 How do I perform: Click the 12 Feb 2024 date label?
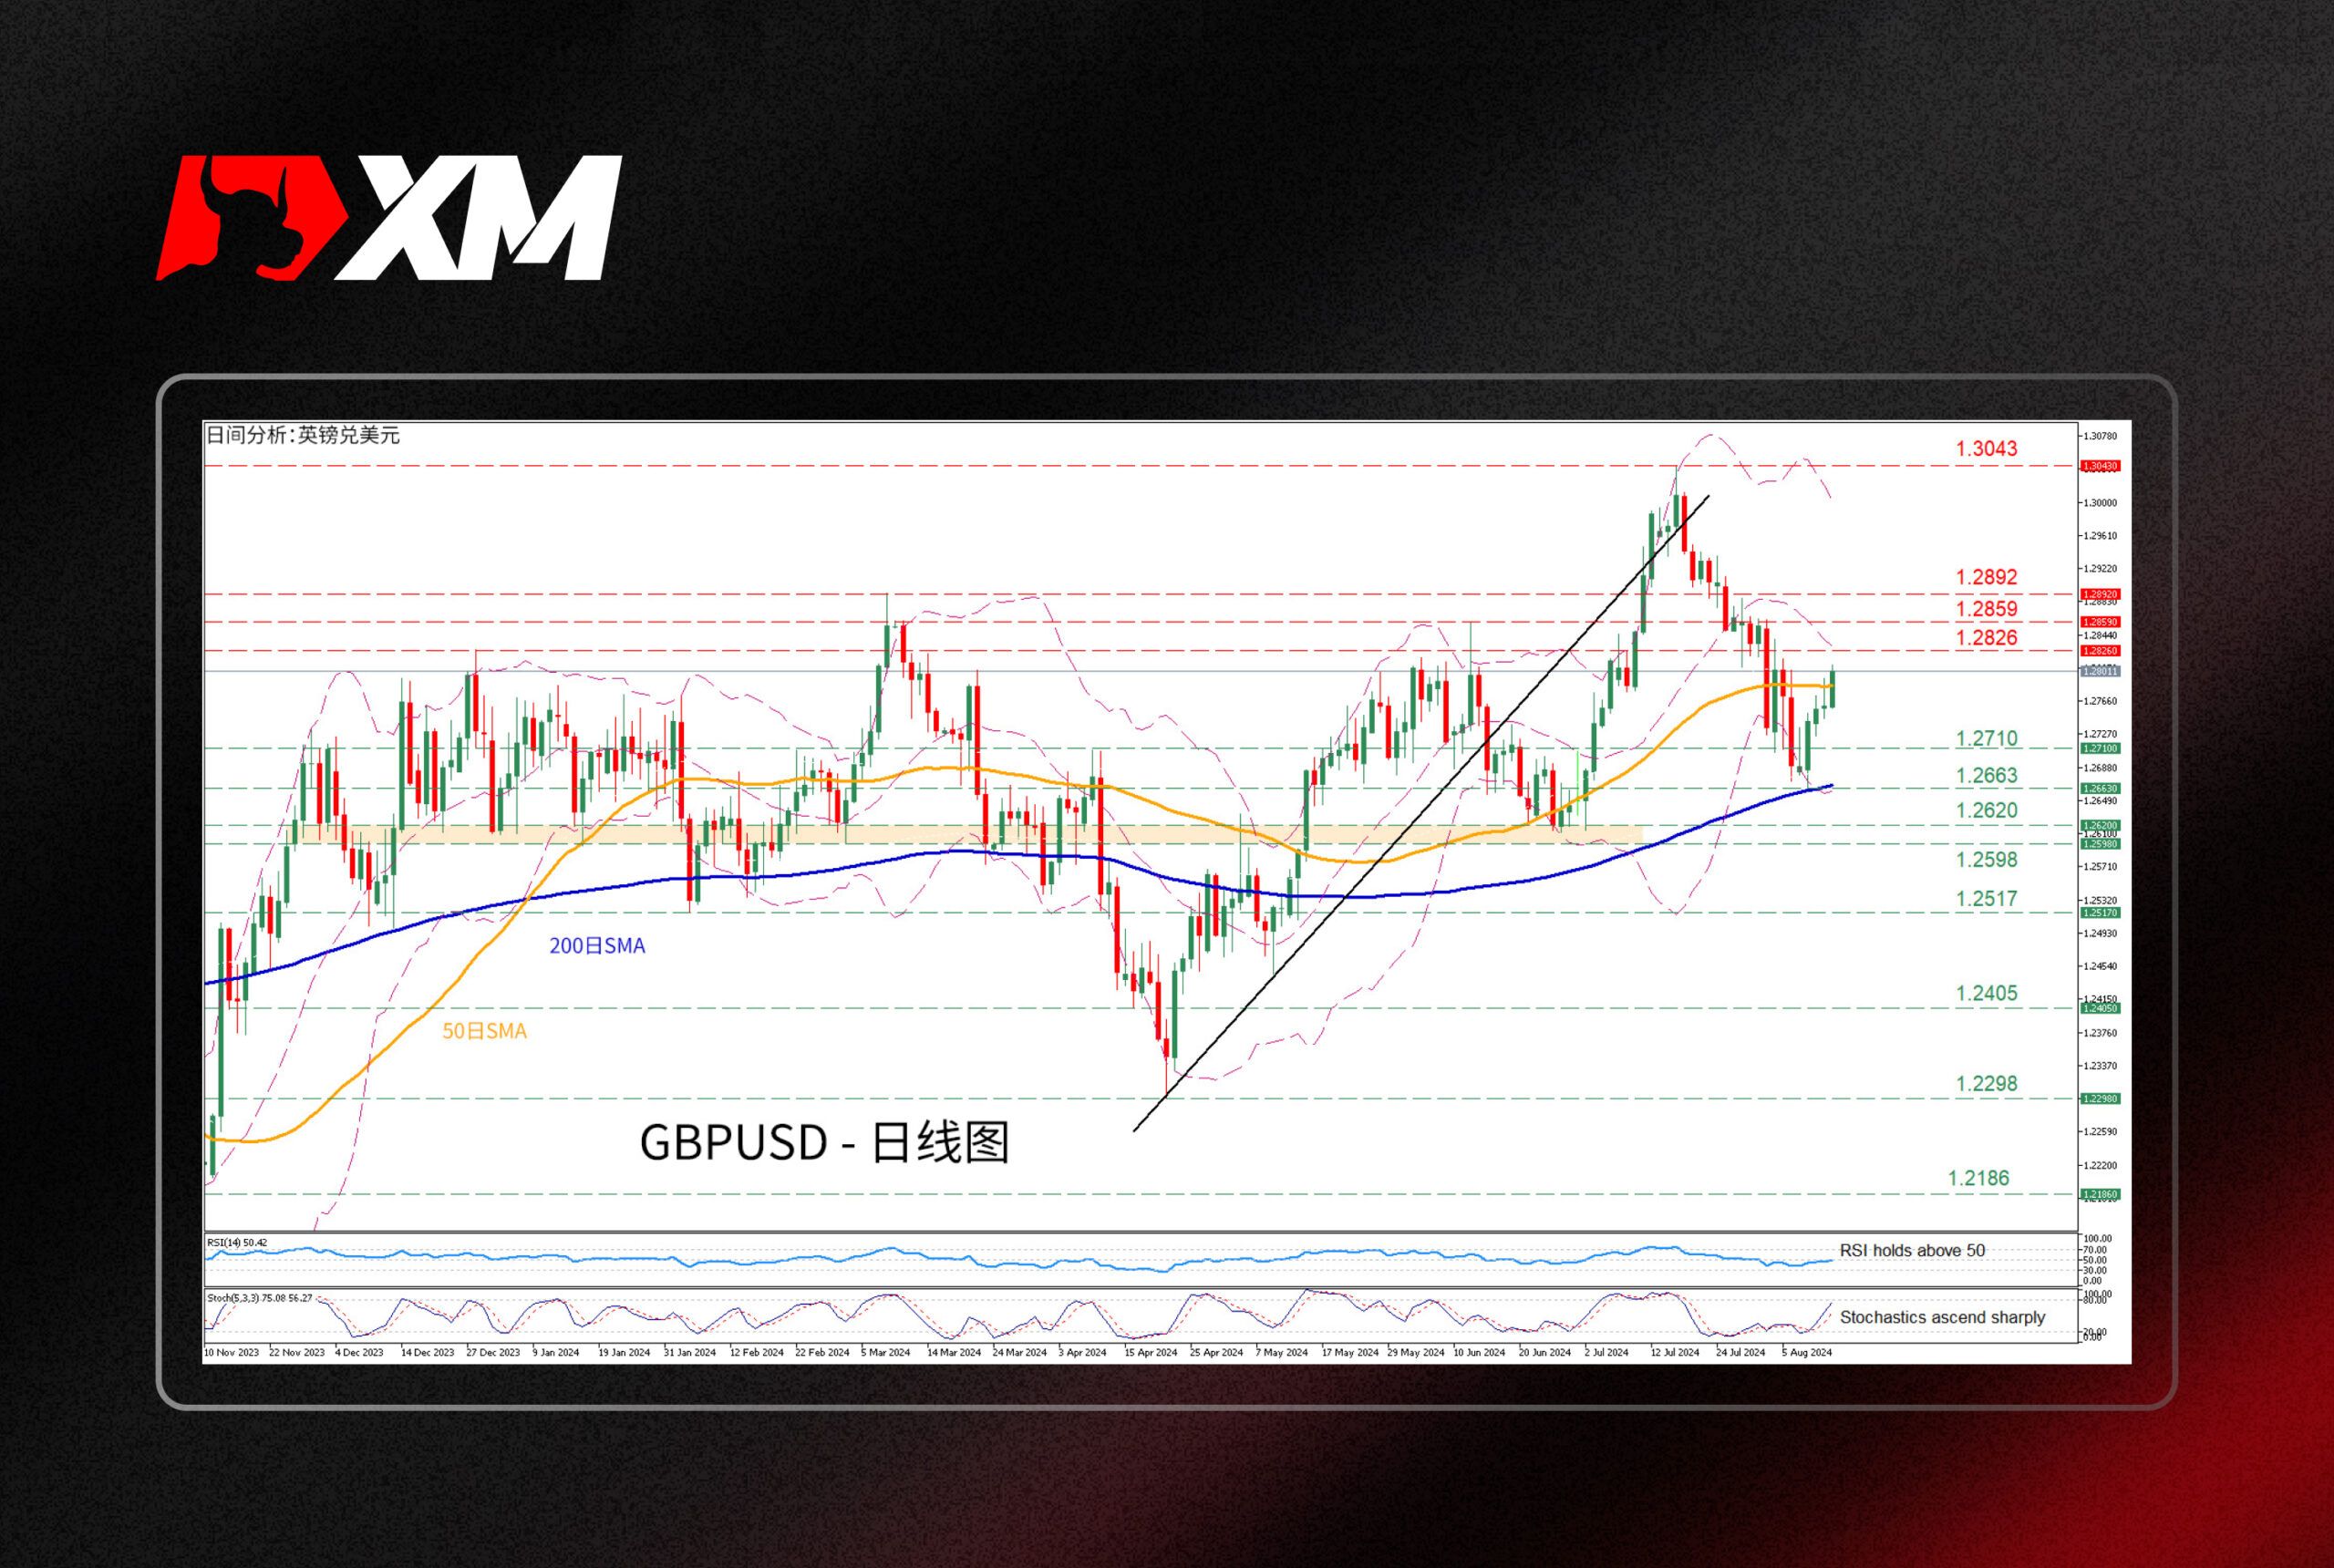(756, 1352)
